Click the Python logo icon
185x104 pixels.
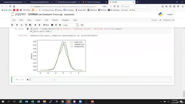[160, 14]
